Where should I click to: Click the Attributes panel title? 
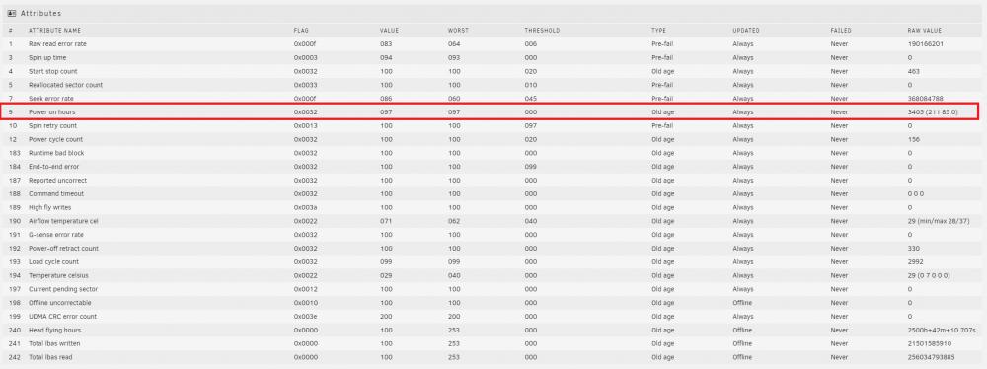coord(40,13)
